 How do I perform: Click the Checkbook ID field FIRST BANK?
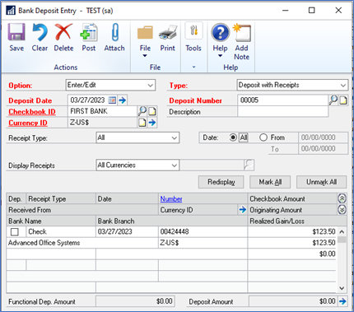[102, 111]
